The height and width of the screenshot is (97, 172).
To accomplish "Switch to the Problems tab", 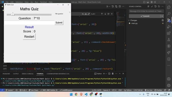I will tap(6, 74).
